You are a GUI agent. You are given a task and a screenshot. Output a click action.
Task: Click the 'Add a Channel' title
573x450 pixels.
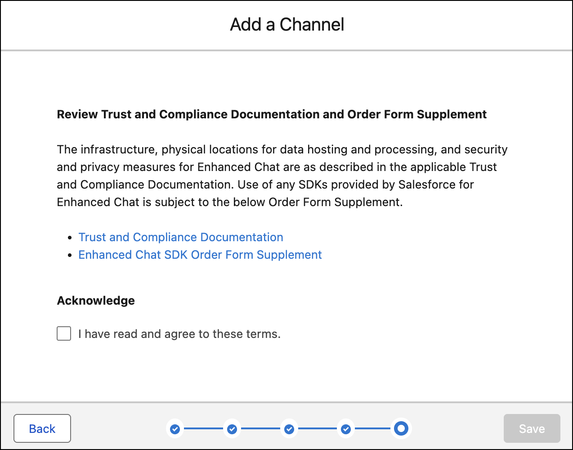[287, 24]
